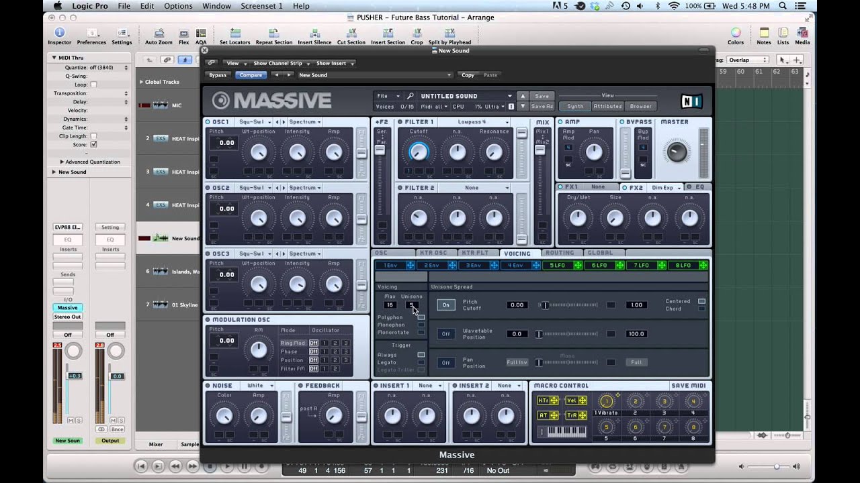Image resolution: width=860 pixels, height=483 pixels.
Task: Open FX2 Dim Exp effect dropdown
Action: pos(666,188)
